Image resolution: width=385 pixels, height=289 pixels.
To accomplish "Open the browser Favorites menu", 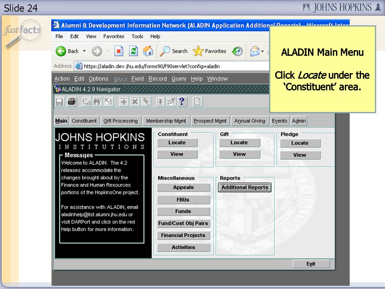I will (113, 37).
